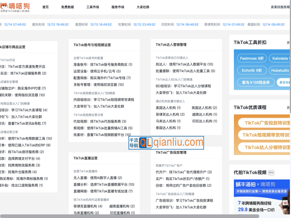
Task: Click the 赞助 badge beside 代拍TikTok视频
Action: pyautogui.click(x=271, y=173)
